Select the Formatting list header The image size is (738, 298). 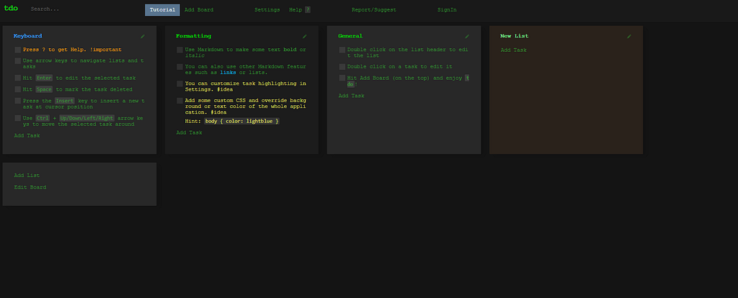pyautogui.click(x=193, y=36)
